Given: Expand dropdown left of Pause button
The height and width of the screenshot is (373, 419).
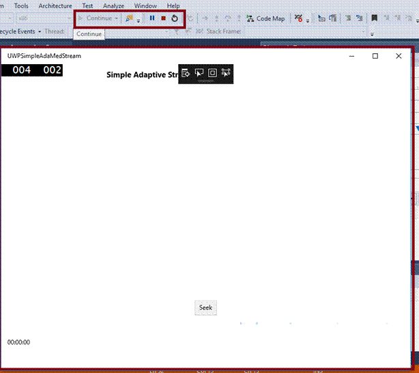Looking at the screenshot, I should click(139, 20).
